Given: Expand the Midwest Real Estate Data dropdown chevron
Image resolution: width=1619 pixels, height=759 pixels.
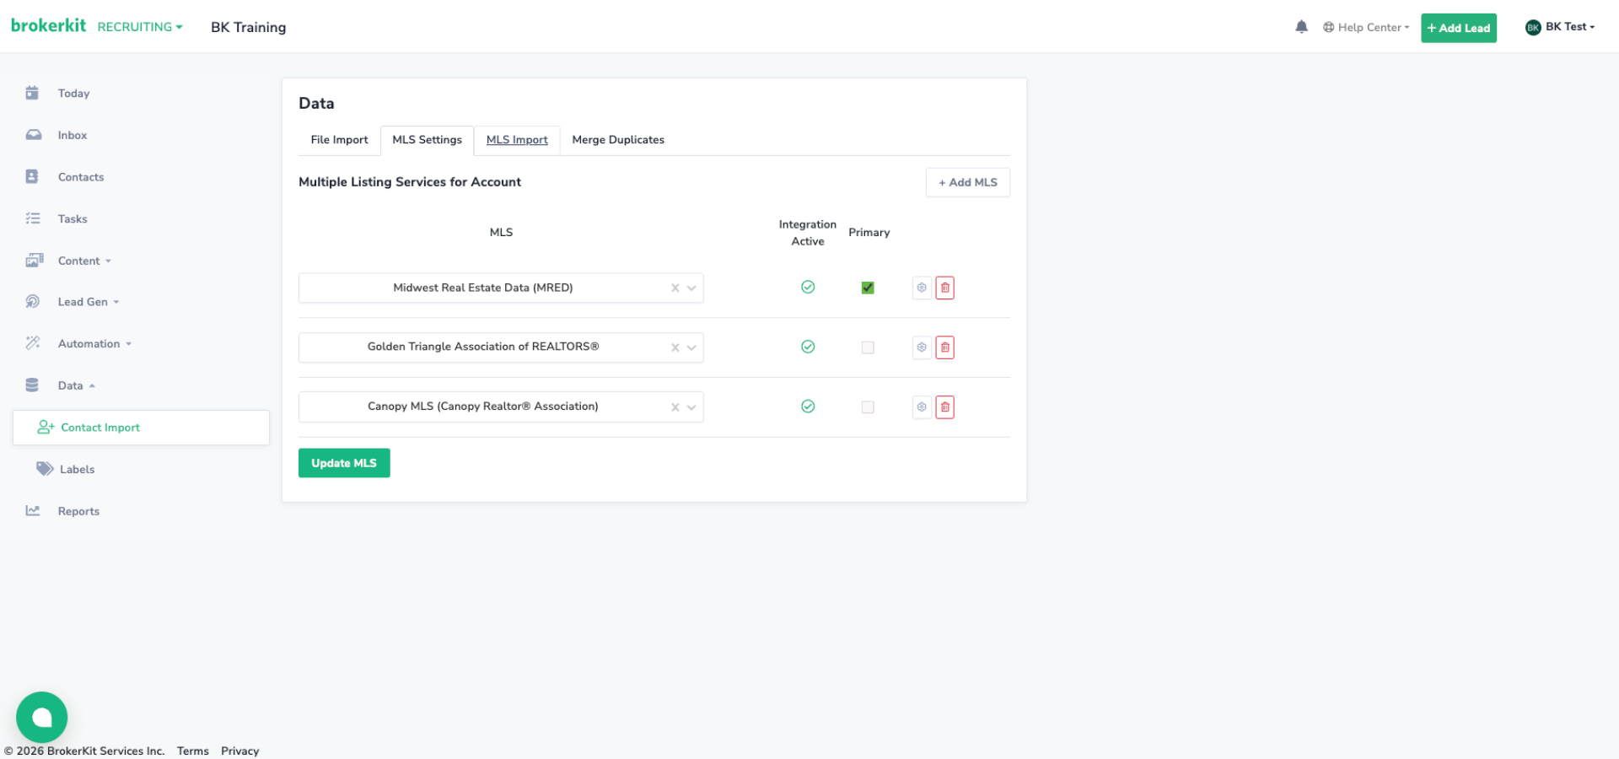Looking at the screenshot, I should [x=691, y=288].
